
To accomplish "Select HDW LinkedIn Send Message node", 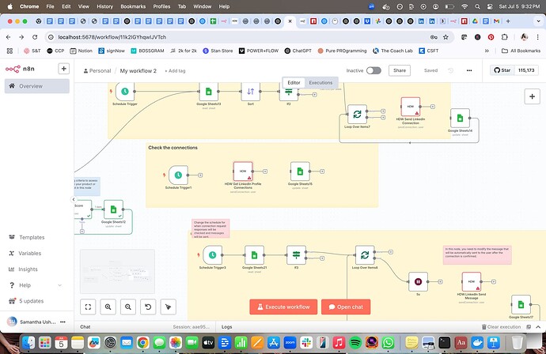I will tap(472, 281).
